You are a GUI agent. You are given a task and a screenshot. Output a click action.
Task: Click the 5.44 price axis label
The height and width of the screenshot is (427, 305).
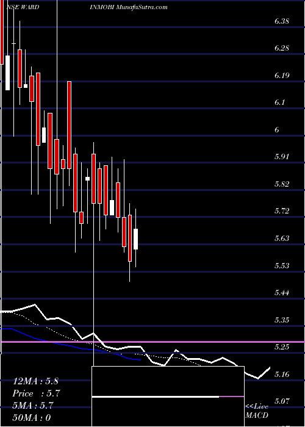point(282,292)
